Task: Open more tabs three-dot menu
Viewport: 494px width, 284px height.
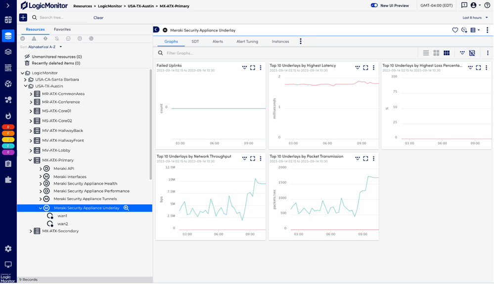Action: tap(301, 41)
